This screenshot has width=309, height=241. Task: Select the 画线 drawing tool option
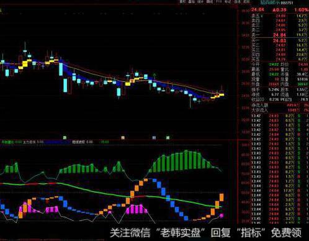point(210,2)
